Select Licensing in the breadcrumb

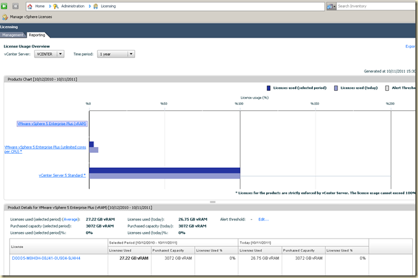108,6
